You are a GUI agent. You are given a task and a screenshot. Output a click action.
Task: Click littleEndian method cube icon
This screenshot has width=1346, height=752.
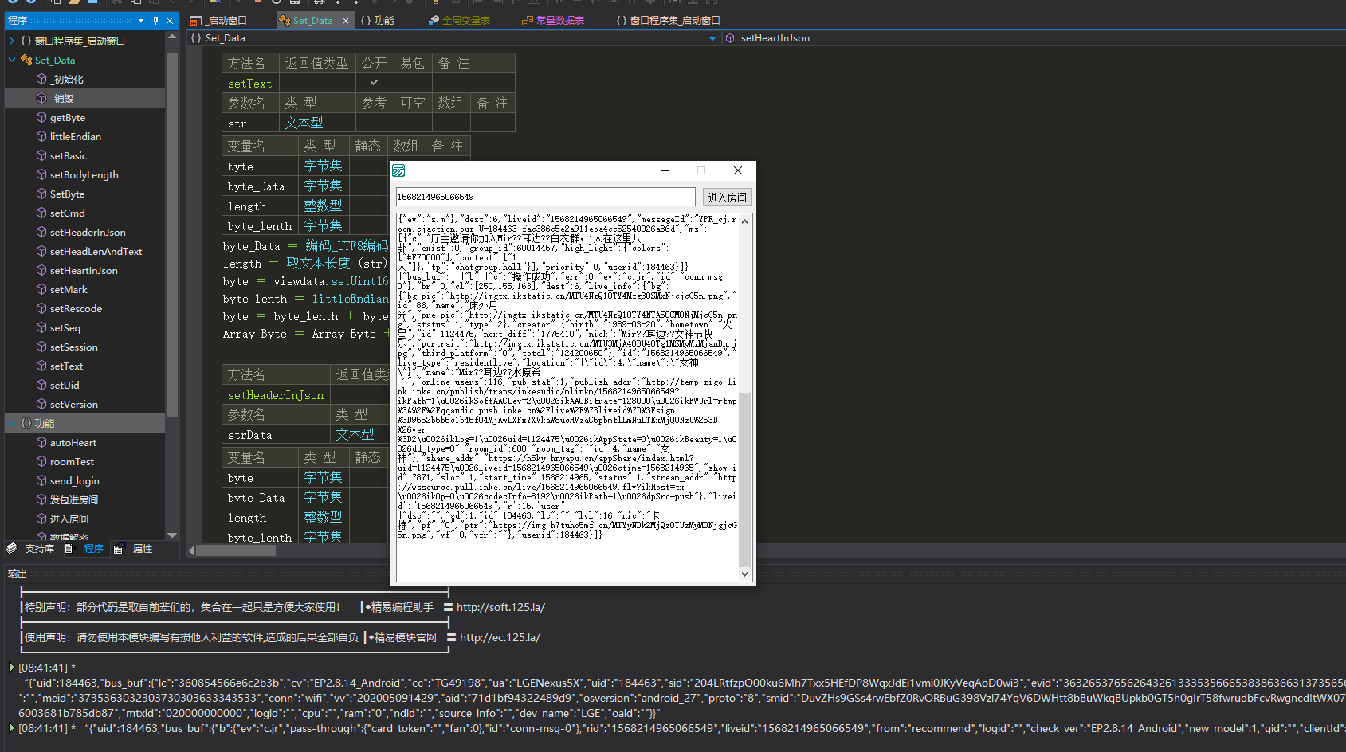(41, 136)
